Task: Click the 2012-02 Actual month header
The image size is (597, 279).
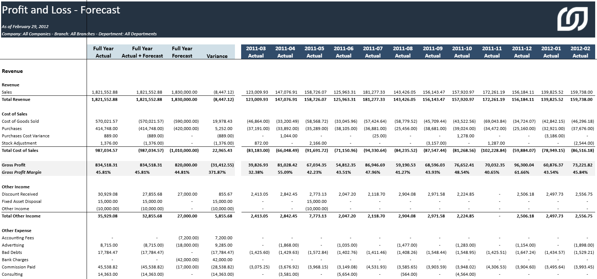Action: coord(580,52)
